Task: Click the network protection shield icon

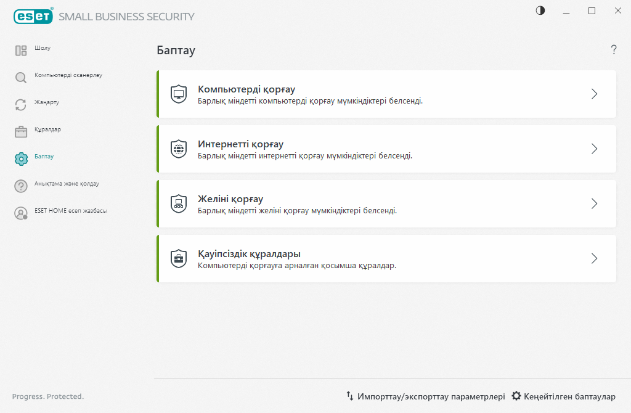Action: pyautogui.click(x=178, y=204)
